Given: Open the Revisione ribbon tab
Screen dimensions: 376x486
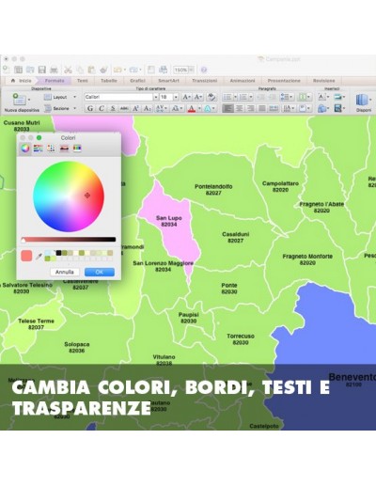Looking at the screenshot, I should tap(324, 81).
